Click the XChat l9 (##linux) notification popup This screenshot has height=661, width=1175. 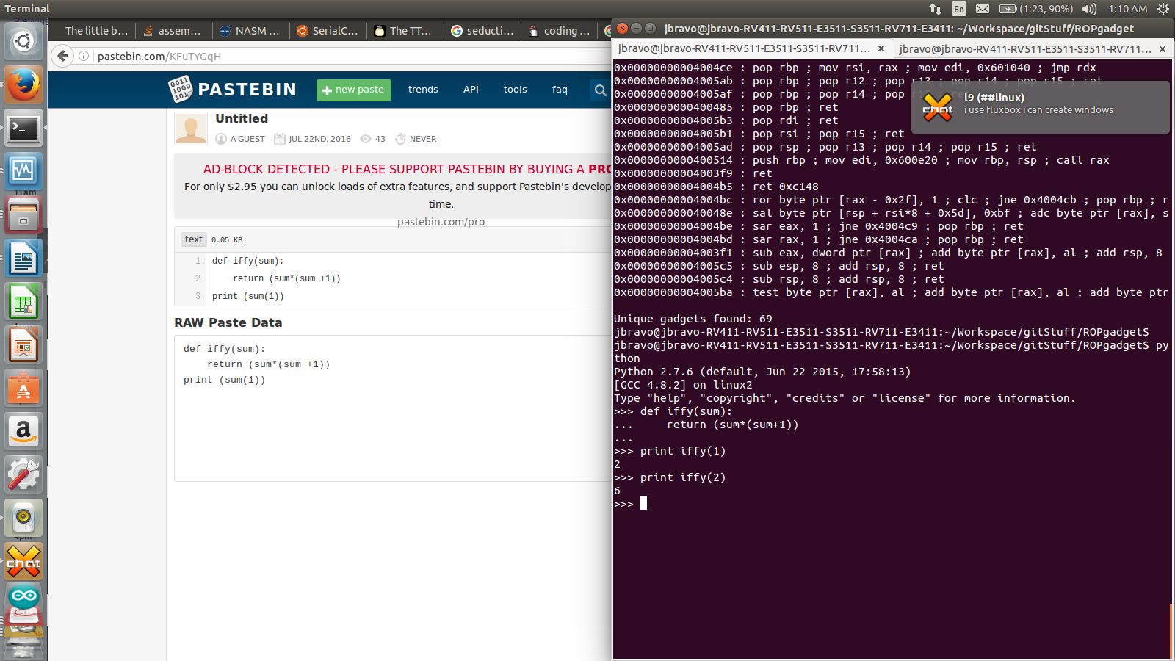coord(1040,106)
